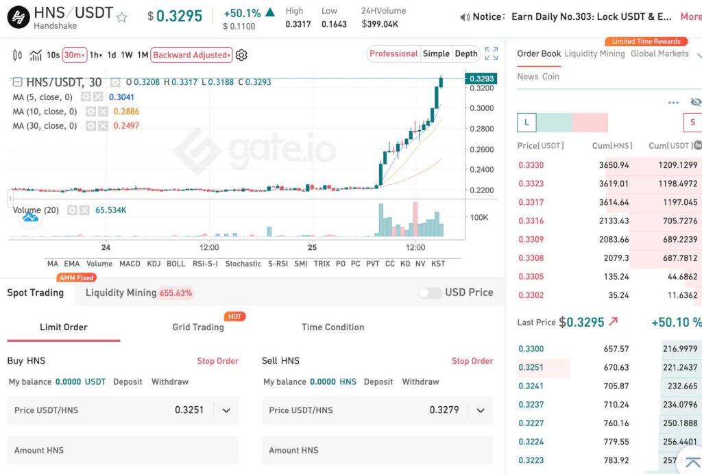Add HNS/USDT to favorites with the star
The width and height of the screenshot is (702, 474).
(x=122, y=17)
